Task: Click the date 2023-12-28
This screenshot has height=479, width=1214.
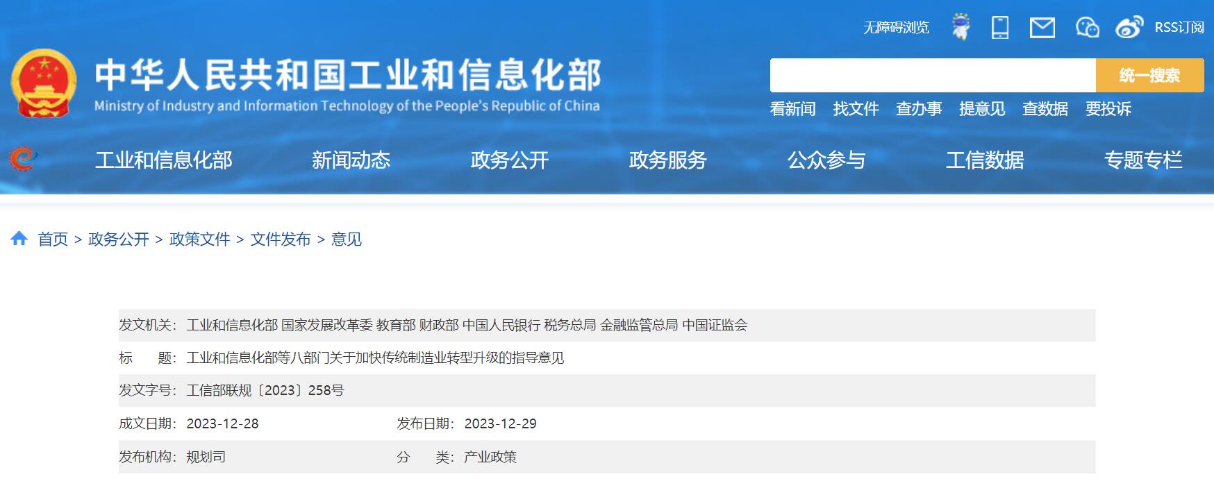Action: [222, 423]
